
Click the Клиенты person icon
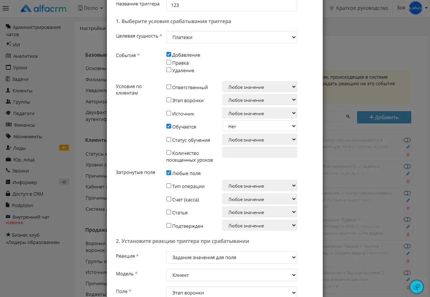(x=8, y=90)
